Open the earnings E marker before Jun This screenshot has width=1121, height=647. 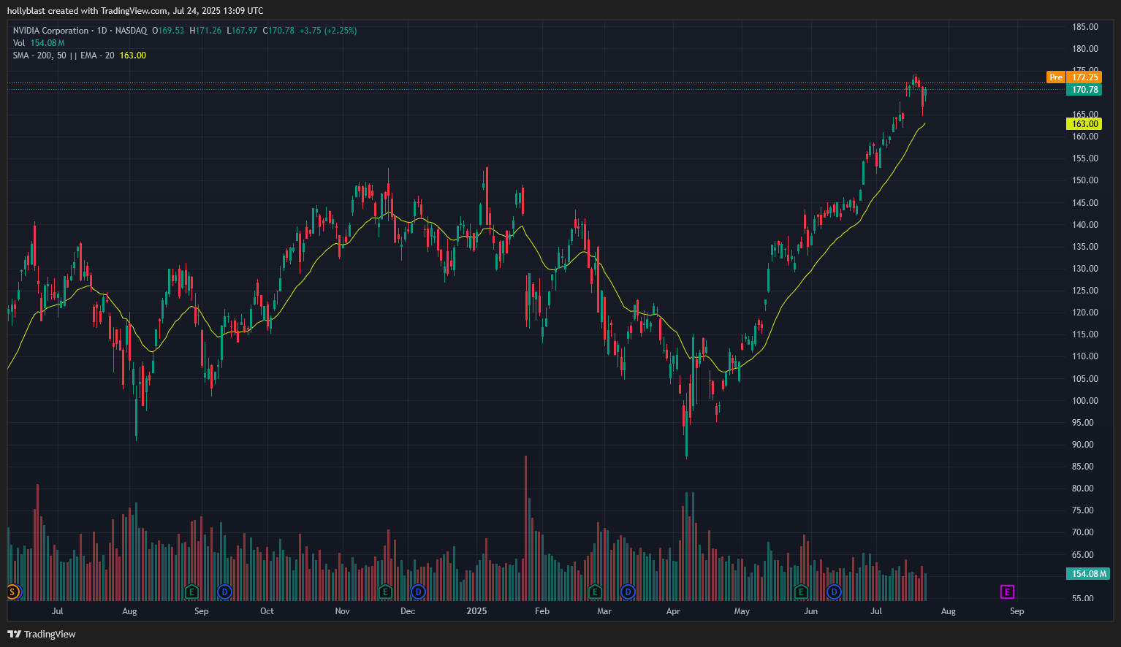coord(801,592)
